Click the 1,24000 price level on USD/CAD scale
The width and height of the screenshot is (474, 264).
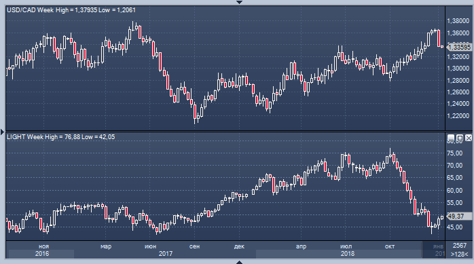pyautogui.click(x=458, y=104)
